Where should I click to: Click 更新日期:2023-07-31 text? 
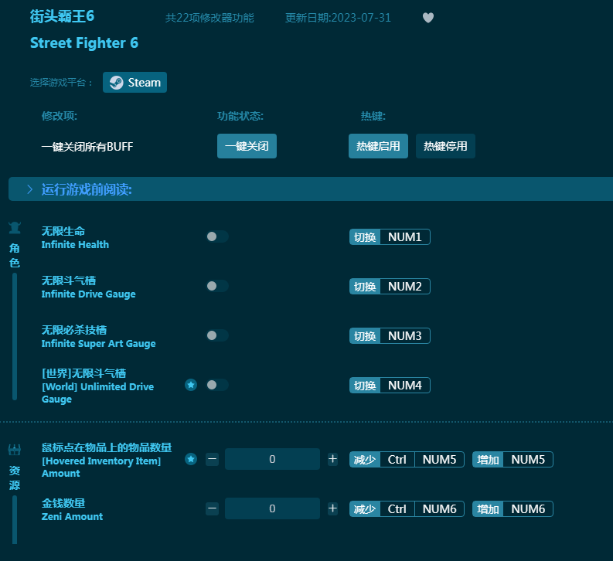pos(338,18)
